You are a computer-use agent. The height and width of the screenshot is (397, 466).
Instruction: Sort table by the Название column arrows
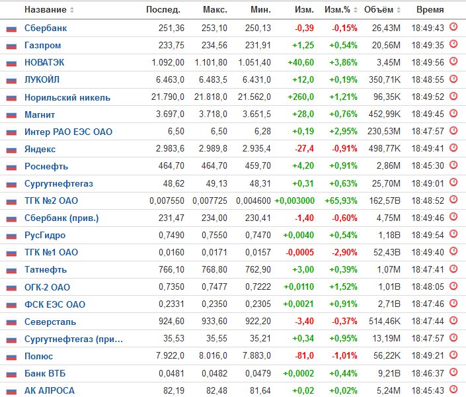point(71,10)
